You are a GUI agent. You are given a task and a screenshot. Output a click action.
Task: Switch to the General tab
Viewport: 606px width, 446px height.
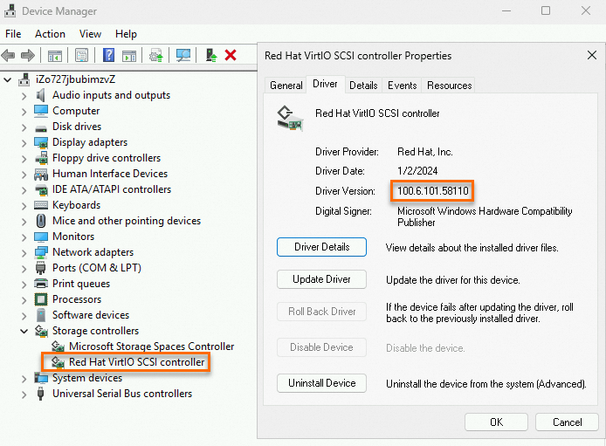click(286, 86)
